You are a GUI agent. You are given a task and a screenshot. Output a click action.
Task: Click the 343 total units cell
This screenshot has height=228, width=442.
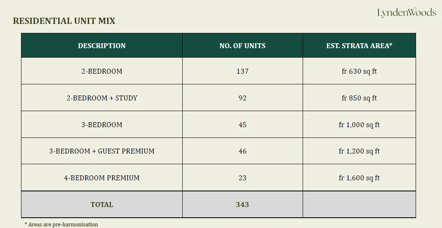pos(242,205)
